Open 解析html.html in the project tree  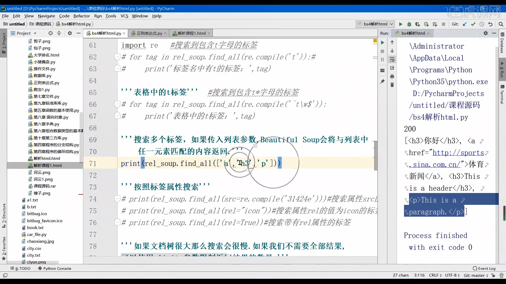click(47, 159)
